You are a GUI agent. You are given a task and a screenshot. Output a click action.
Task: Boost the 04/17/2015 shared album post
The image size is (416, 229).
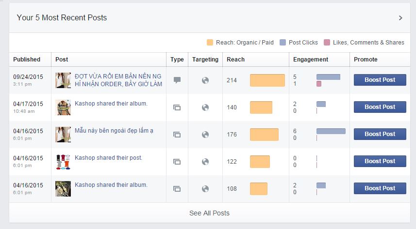click(x=380, y=107)
